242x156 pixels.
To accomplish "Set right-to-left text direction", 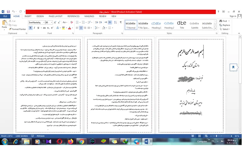I will [110, 22].
